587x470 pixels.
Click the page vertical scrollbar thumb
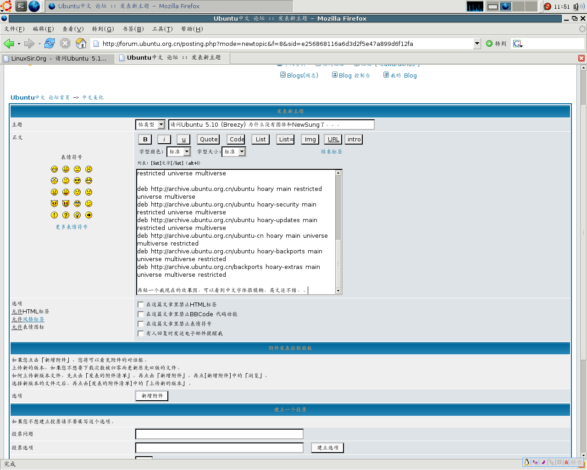(x=583, y=232)
